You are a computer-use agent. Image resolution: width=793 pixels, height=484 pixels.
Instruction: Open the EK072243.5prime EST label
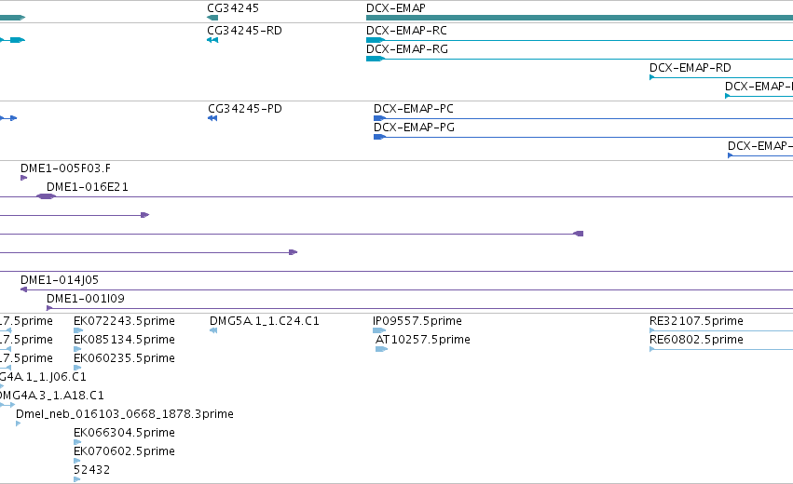pyautogui.click(x=124, y=321)
